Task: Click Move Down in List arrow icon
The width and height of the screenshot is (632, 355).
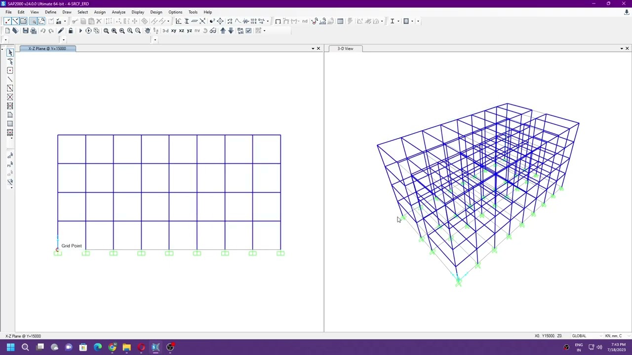Action: click(231, 31)
